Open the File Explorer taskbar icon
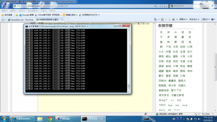 click(40, 119)
